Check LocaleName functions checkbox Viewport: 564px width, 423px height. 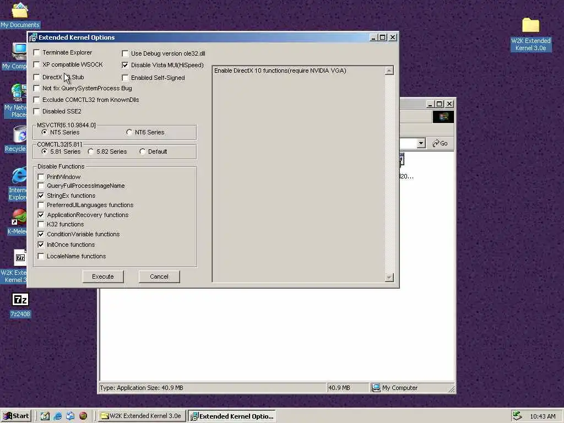point(41,257)
